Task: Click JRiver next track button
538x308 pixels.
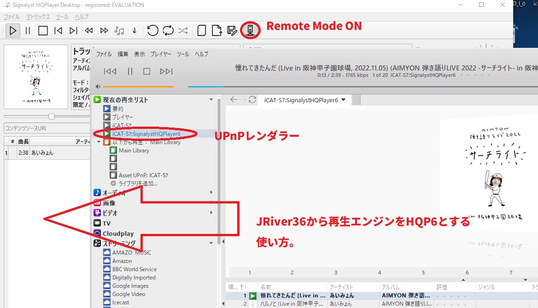Action: (166, 71)
